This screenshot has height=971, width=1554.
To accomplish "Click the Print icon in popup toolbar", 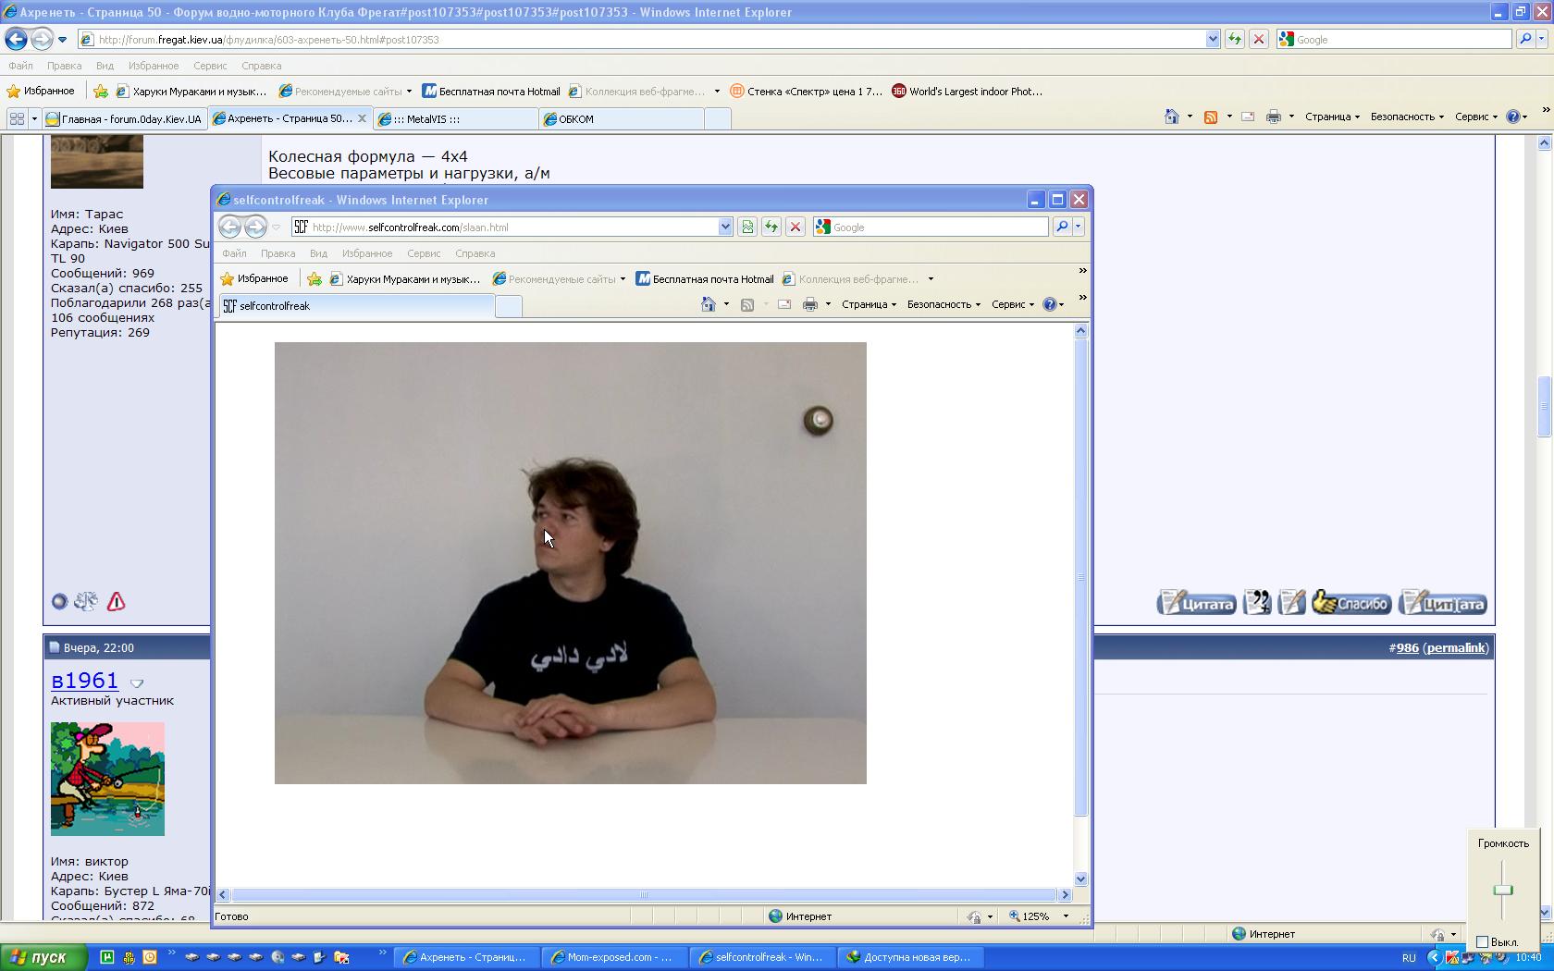I will tap(809, 304).
